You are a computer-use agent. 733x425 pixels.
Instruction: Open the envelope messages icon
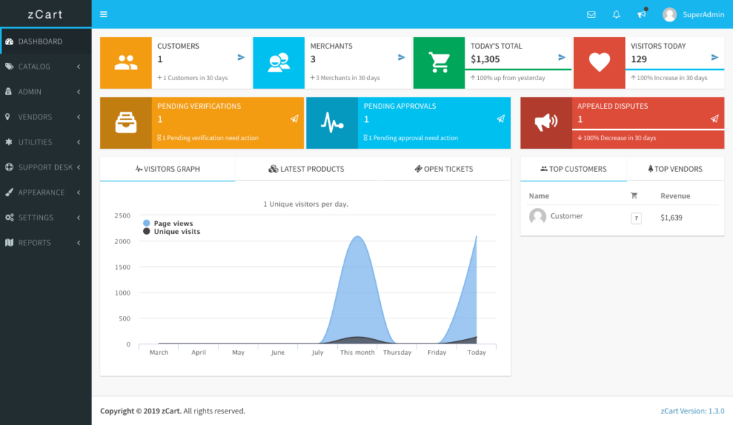[x=591, y=14]
